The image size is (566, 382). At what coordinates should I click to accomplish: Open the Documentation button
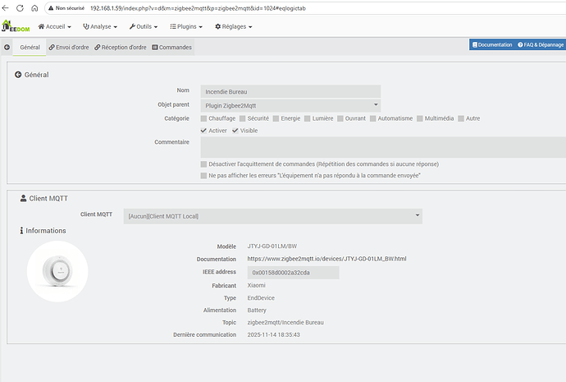[x=492, y=45]
